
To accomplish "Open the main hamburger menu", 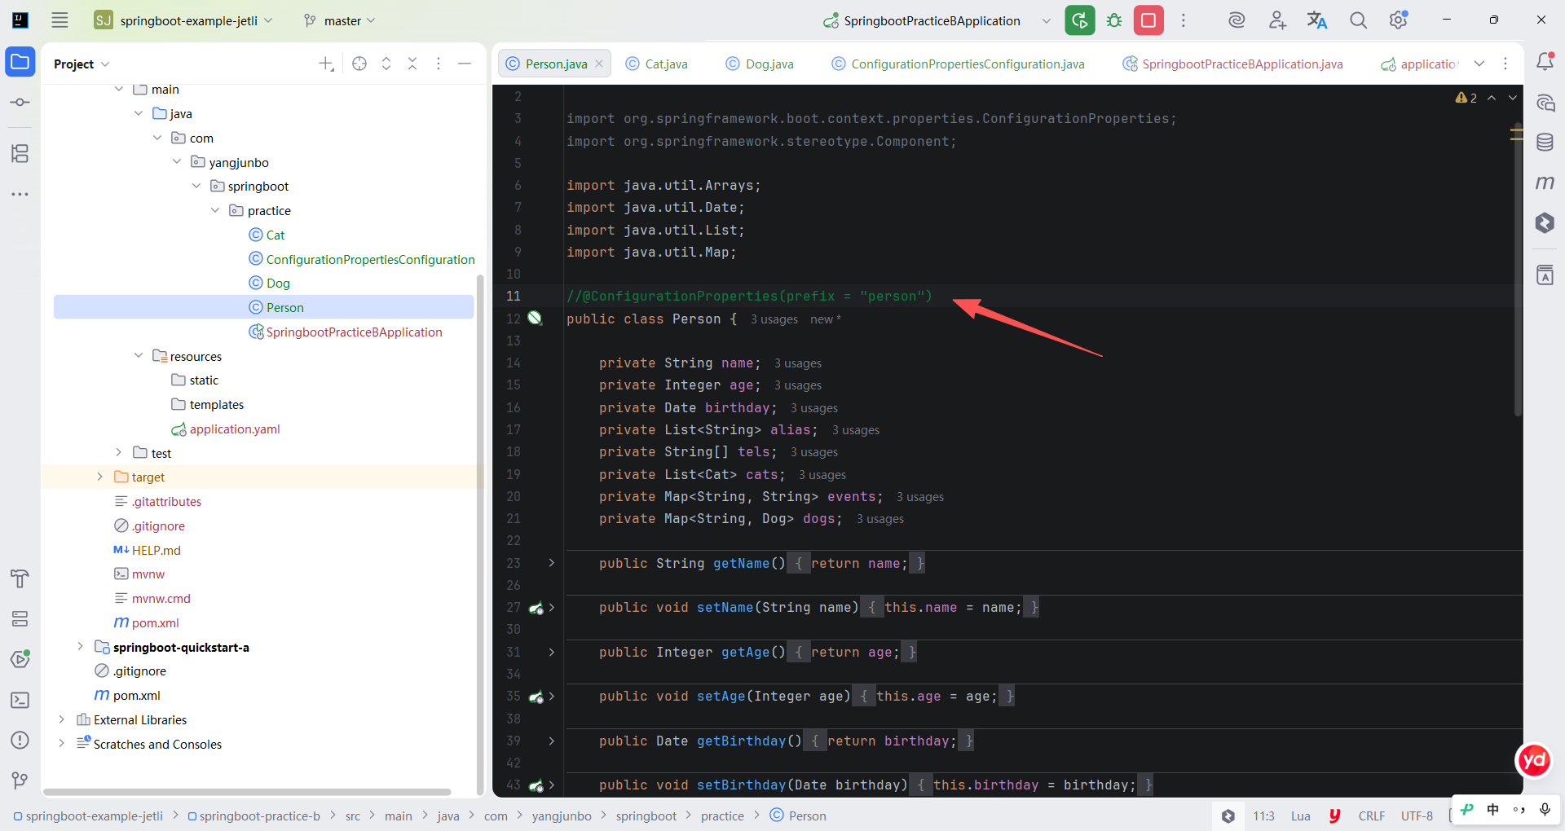I will 60,20.
